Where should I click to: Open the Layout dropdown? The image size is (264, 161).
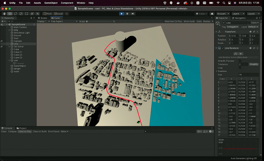click(x=254, y=14)
